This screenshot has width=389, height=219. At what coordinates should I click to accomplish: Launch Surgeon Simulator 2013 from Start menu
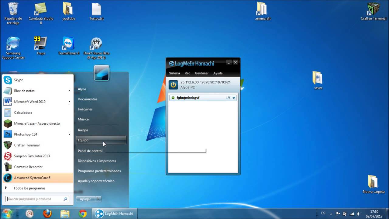(38, 156)
